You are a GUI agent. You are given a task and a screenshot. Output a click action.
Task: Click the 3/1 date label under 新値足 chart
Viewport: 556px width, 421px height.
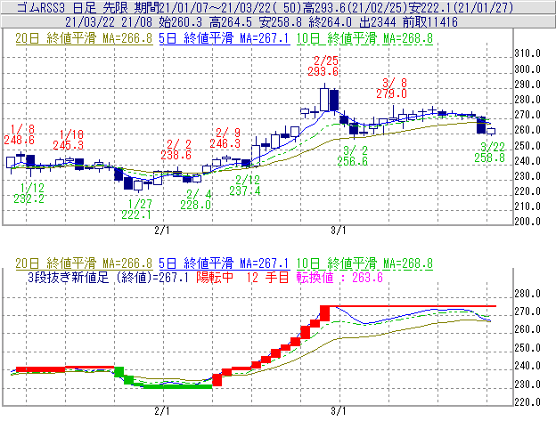tap(339, 411)
